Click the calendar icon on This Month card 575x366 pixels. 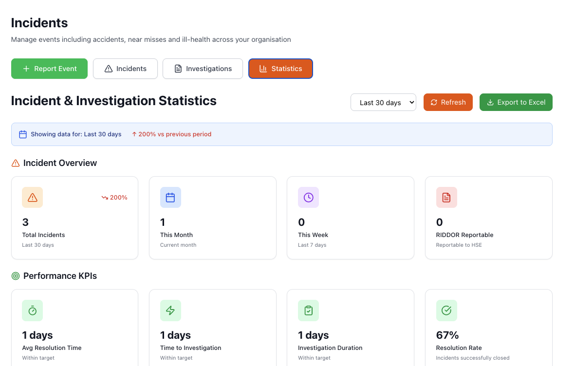click(x=170, y=197)
